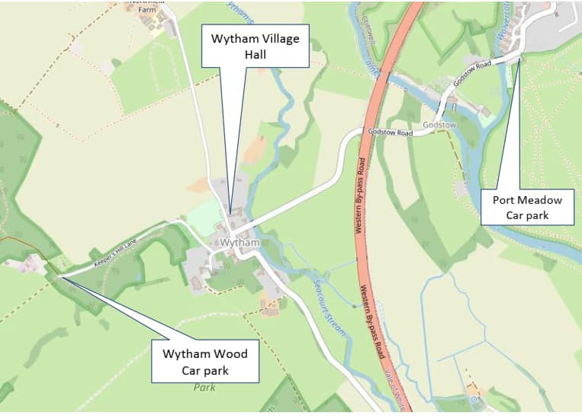Click the Wytham Wood Car park callout
The height and width of the screenshot is (416, 582).
click(x=205, y=361)
